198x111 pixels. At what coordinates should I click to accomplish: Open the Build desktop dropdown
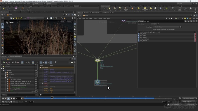pos(39,4)
